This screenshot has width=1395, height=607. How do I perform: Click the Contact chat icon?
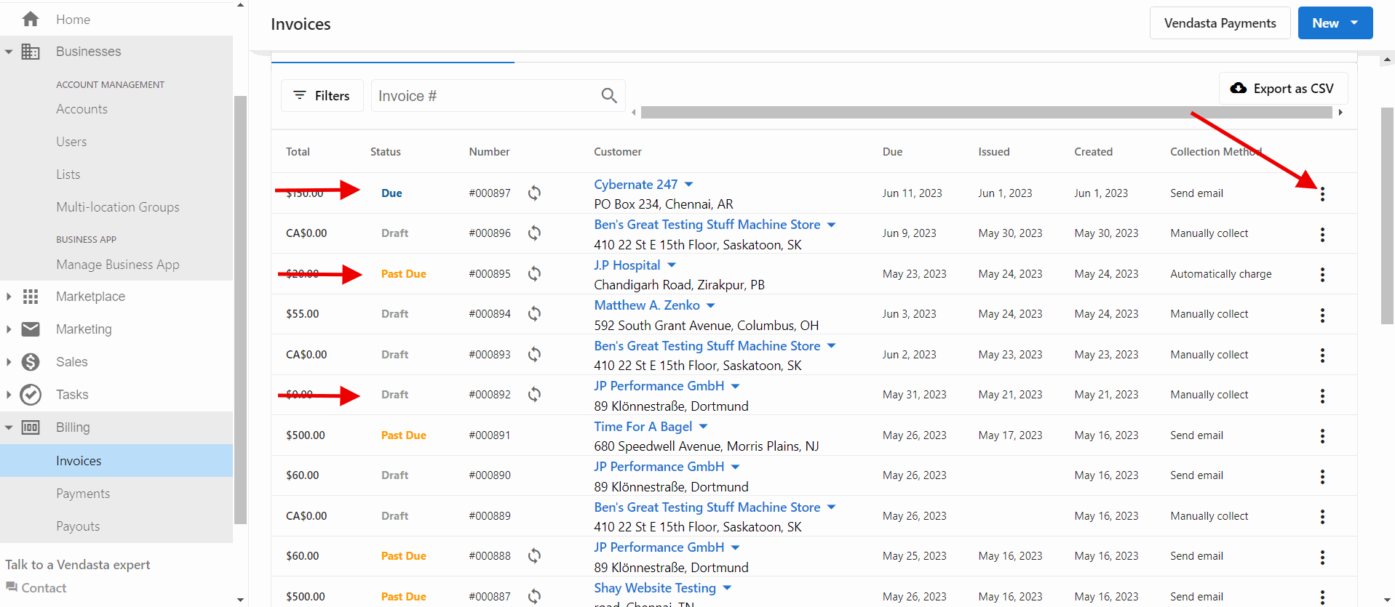(11, 587)
